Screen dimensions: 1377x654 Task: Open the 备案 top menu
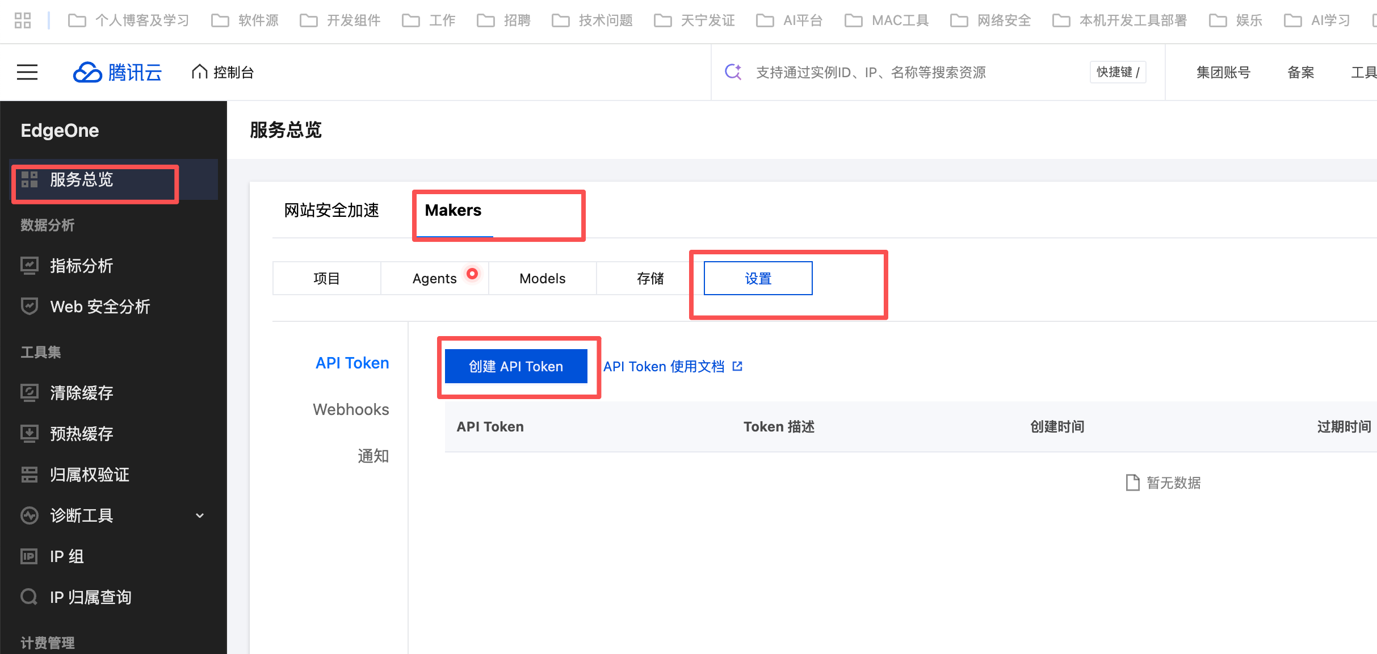click(1300, 72)
